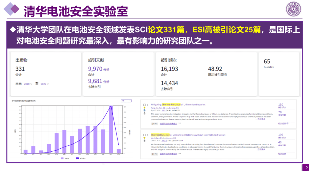The image size is (309, 173).
Task: Click the open access lock icon for result 2
Action: pos(145,141)
